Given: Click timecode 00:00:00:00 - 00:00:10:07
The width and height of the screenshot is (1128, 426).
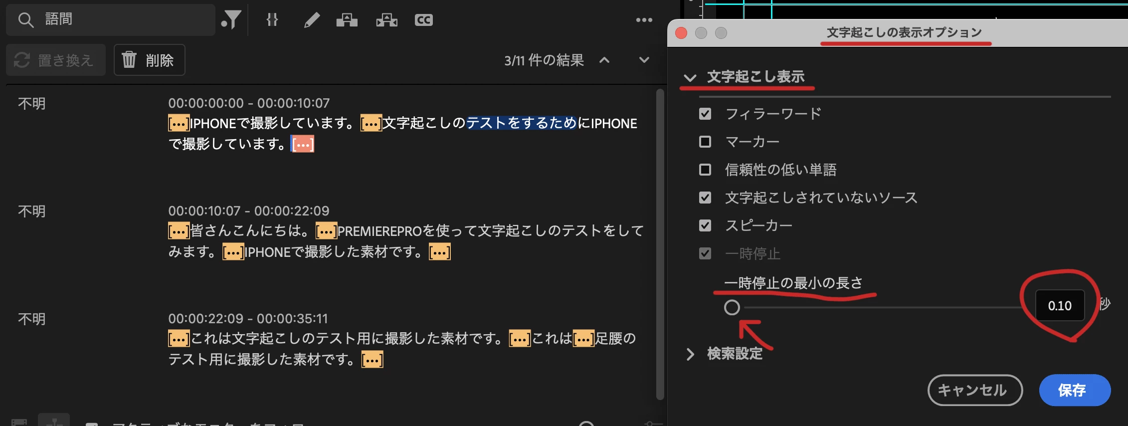Looking at the screenshot, I should pyautogui.click(x=249, y=103).
